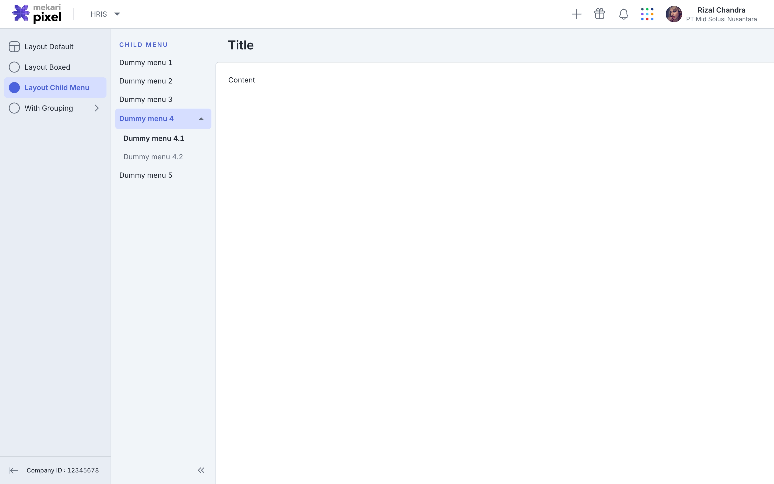
Task: Select the Layout Boxed menu item
Action: [x=55, y=67]
